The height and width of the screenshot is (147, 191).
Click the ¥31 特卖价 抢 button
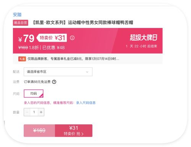pyautogui.click(x=74, y=131)
